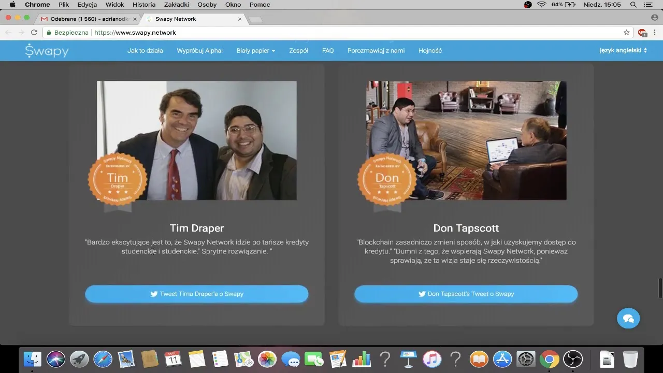Launch Siri from the dock
The image size is (663, 373).
click(56, 358)
